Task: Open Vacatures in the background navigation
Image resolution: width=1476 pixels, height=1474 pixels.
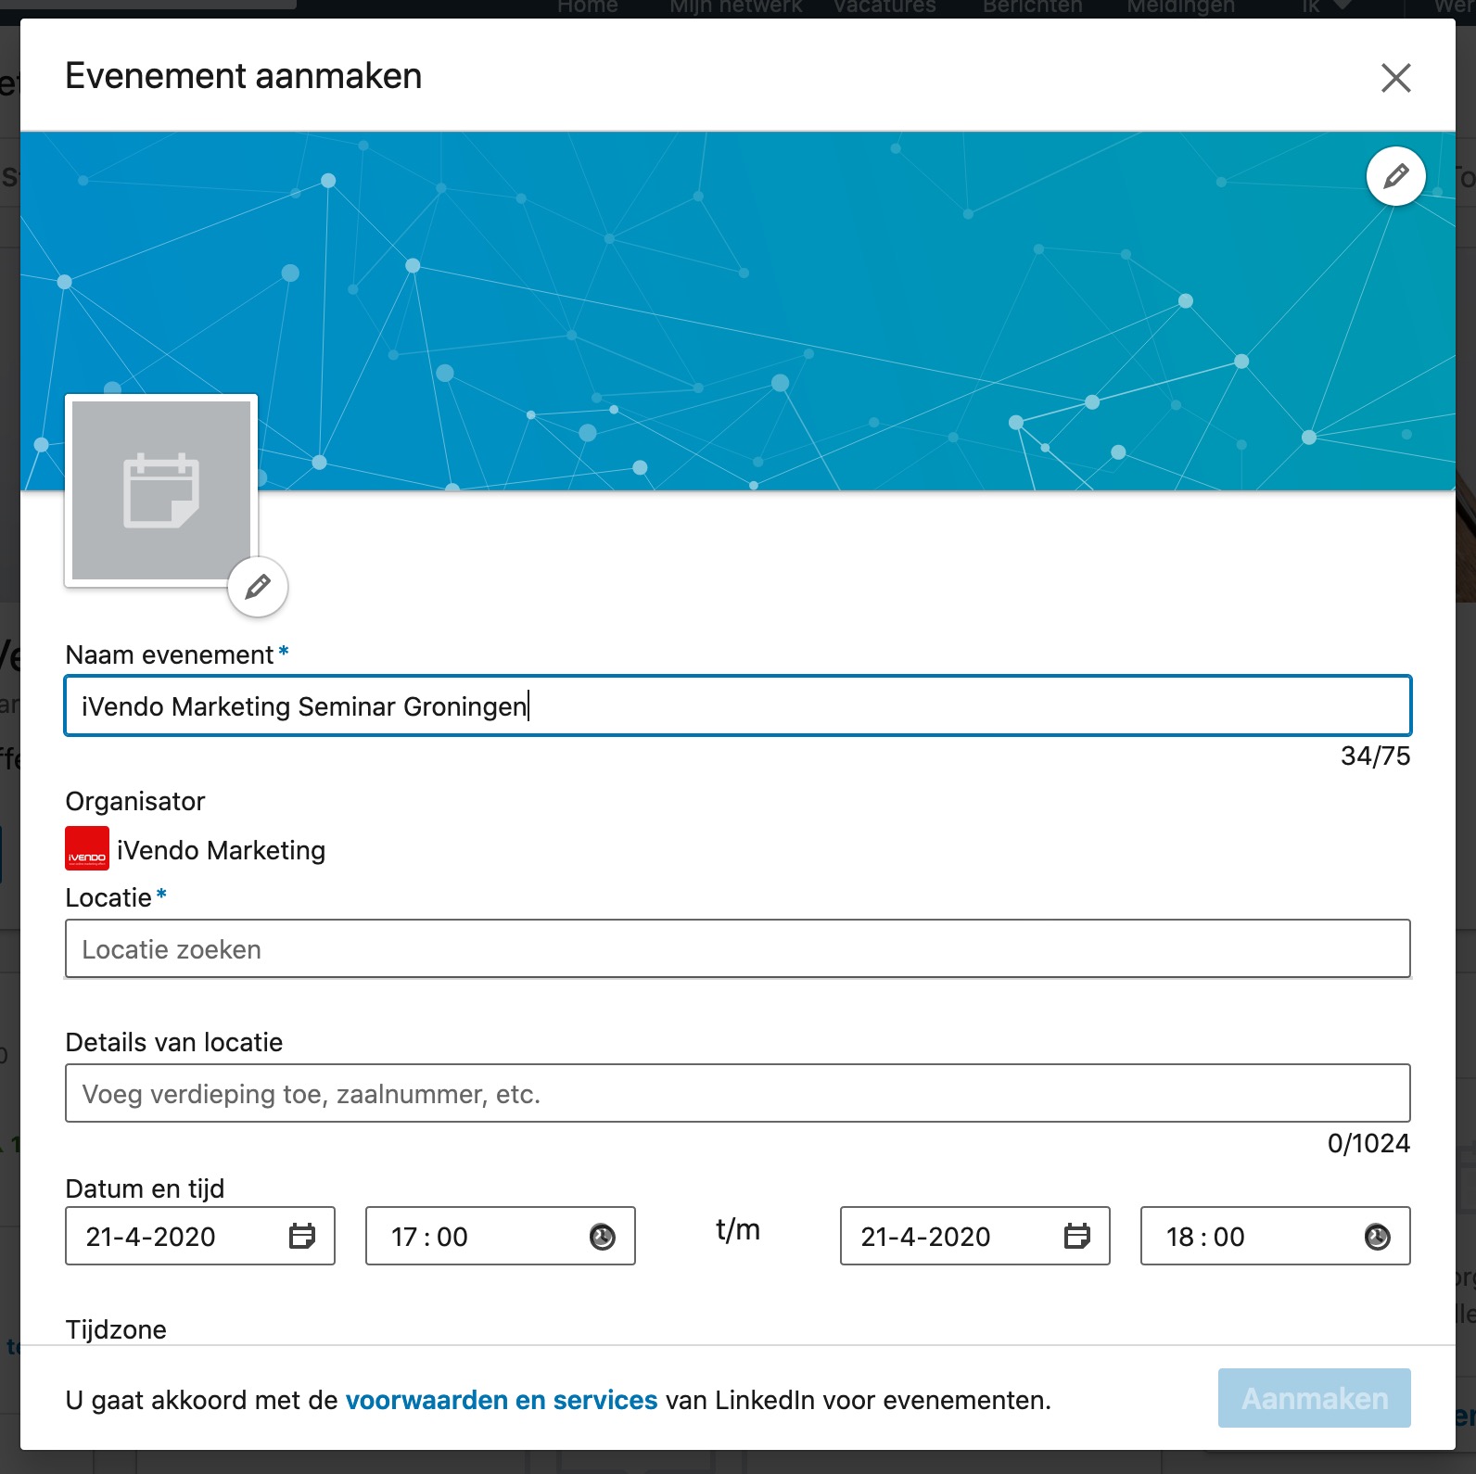Action: [x=884, y=7]
